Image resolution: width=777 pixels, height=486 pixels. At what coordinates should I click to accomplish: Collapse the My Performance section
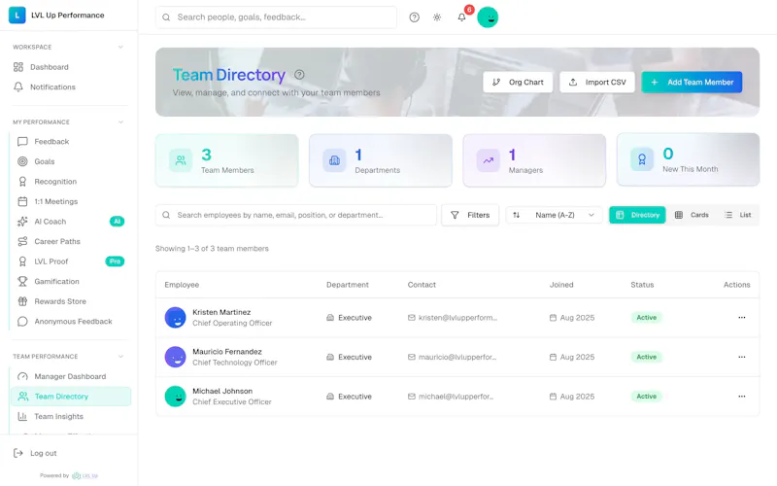[120, 122]
